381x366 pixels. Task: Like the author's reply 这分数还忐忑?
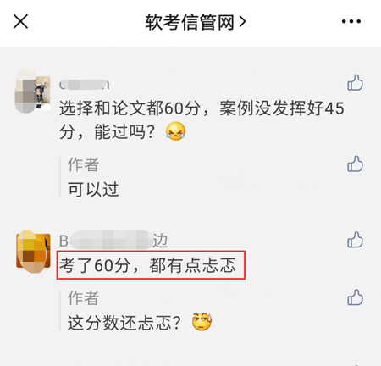pos(355,297)
